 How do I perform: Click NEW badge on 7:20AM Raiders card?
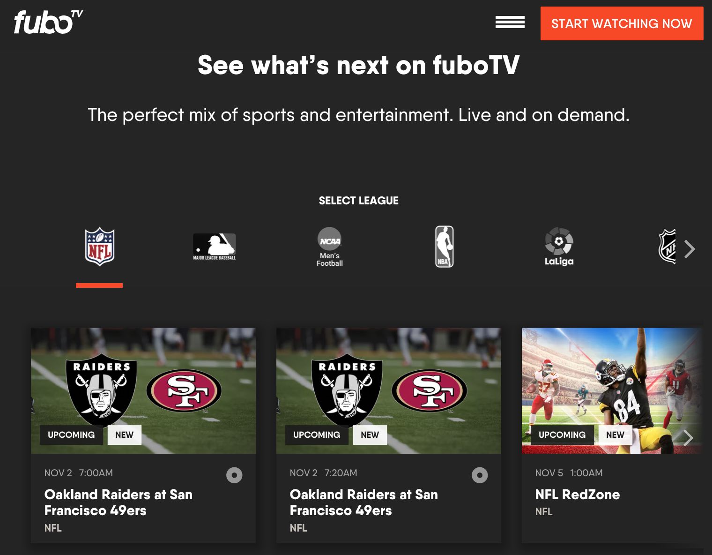pyautogui.click(x=370, y=435)
